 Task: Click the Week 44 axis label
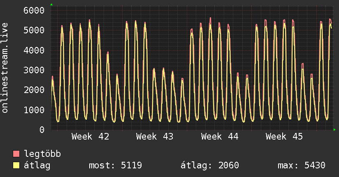click(x=220, y=136)
